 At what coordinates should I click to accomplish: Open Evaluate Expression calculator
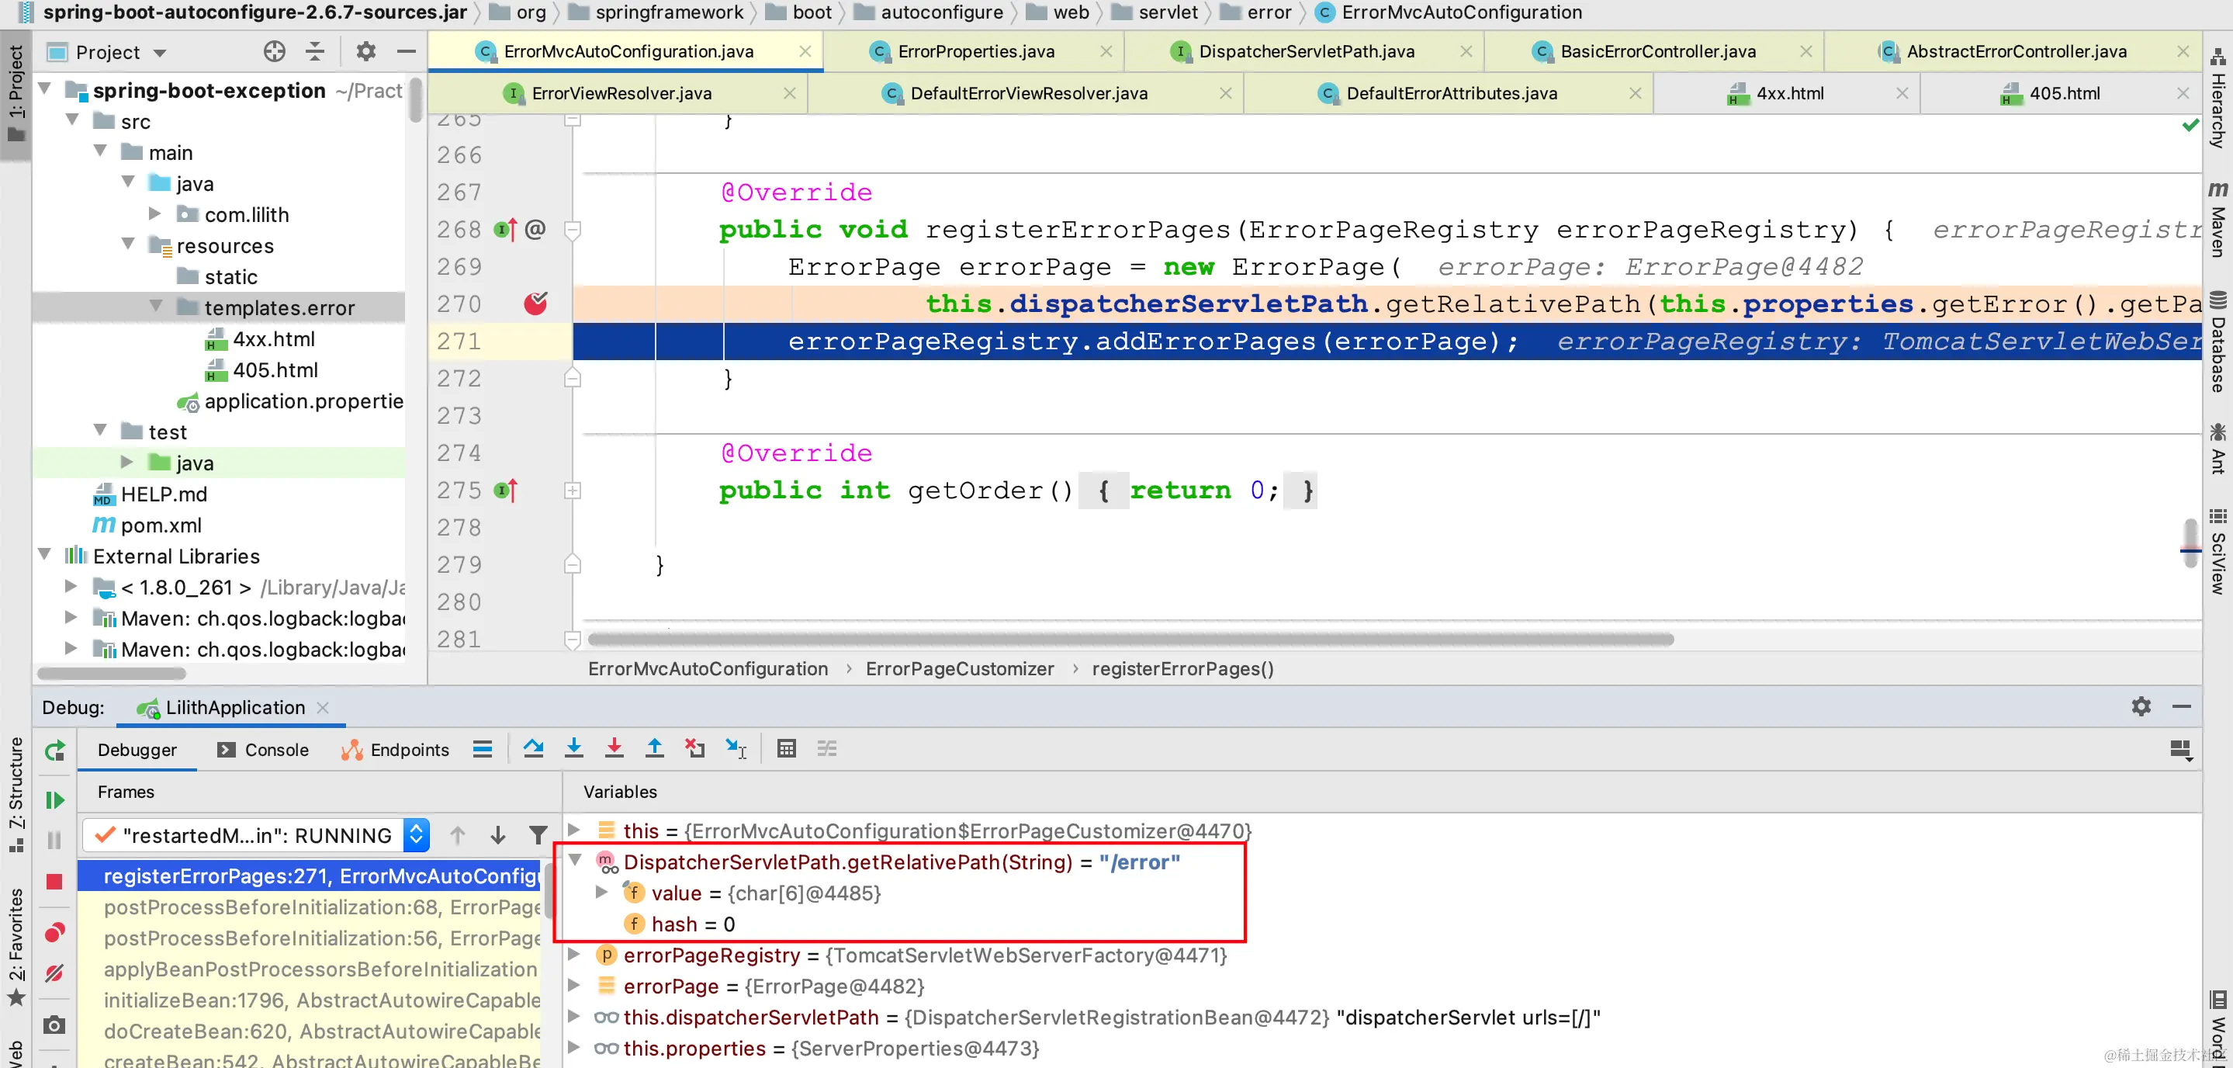point(786,749)
